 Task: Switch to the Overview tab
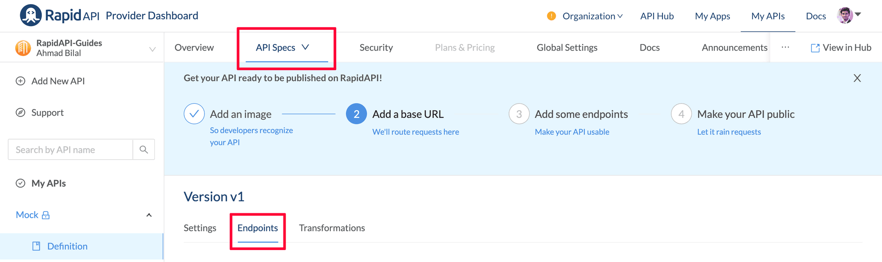point(194,48)
